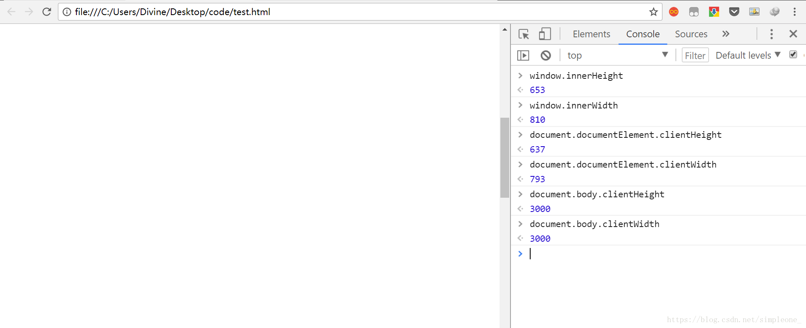Open the top context selector dropdown
The image size is (806, 328).
pyautogui.click(x=617, y=55)
